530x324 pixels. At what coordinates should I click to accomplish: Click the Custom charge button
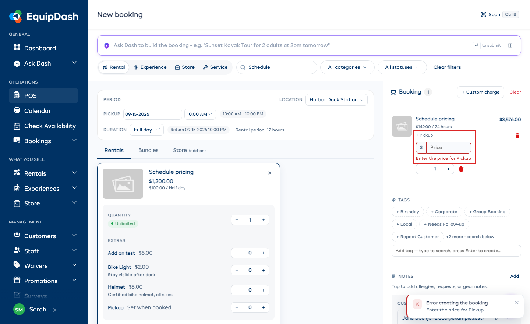coord(481,92)
